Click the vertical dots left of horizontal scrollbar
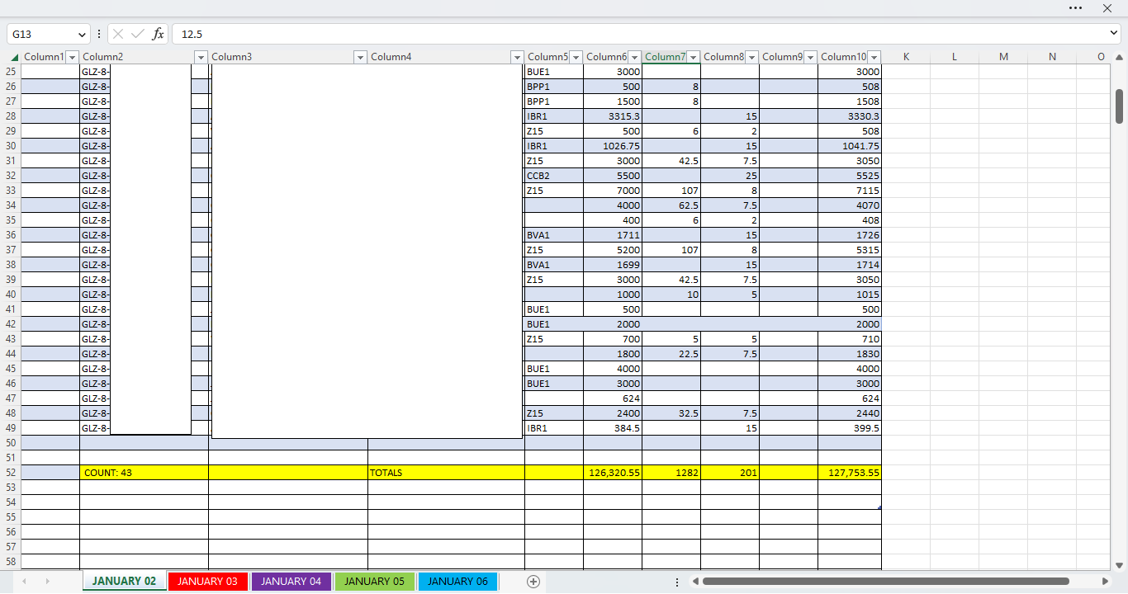The width and height of the screenshot is (1128, 594). pyautogui.click(x=677, y=582)
